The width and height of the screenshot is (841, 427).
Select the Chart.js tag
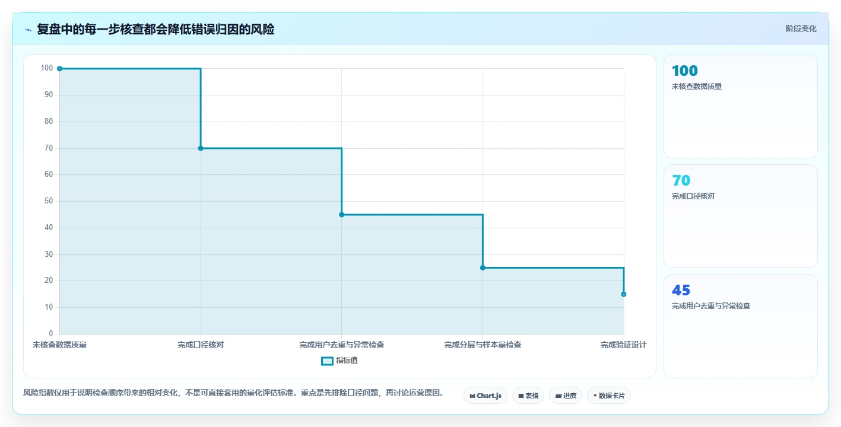(485, 396)
